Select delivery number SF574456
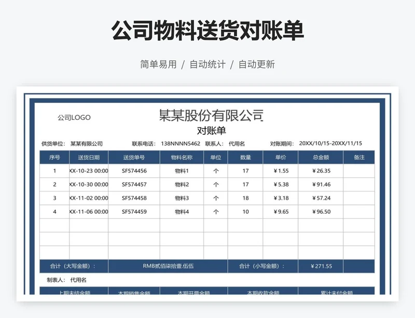Viewport: 415px width, 318px height. point(134,171)
